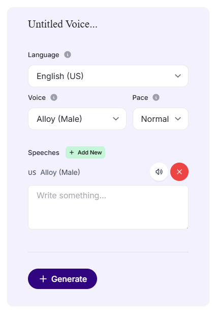The image size is (216, 314).
Task: Remove the speech with the red X button
Action: pos(179,172)
